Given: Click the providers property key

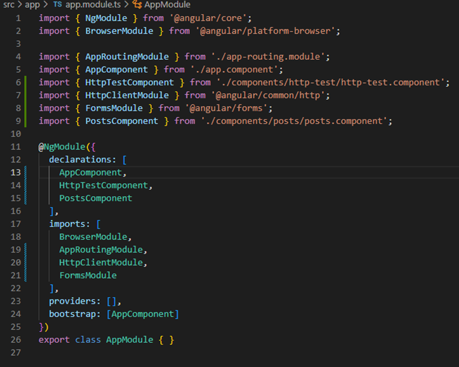Looking at the screenshot, I should point(72,301).
